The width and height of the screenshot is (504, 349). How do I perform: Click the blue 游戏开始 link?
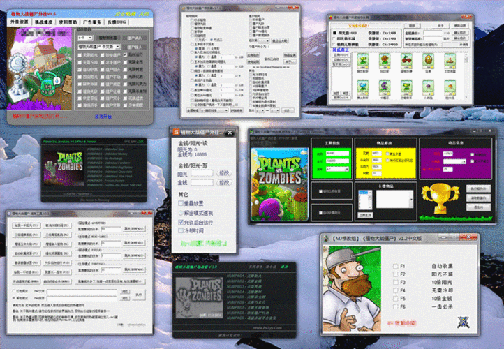click(103, 117)
